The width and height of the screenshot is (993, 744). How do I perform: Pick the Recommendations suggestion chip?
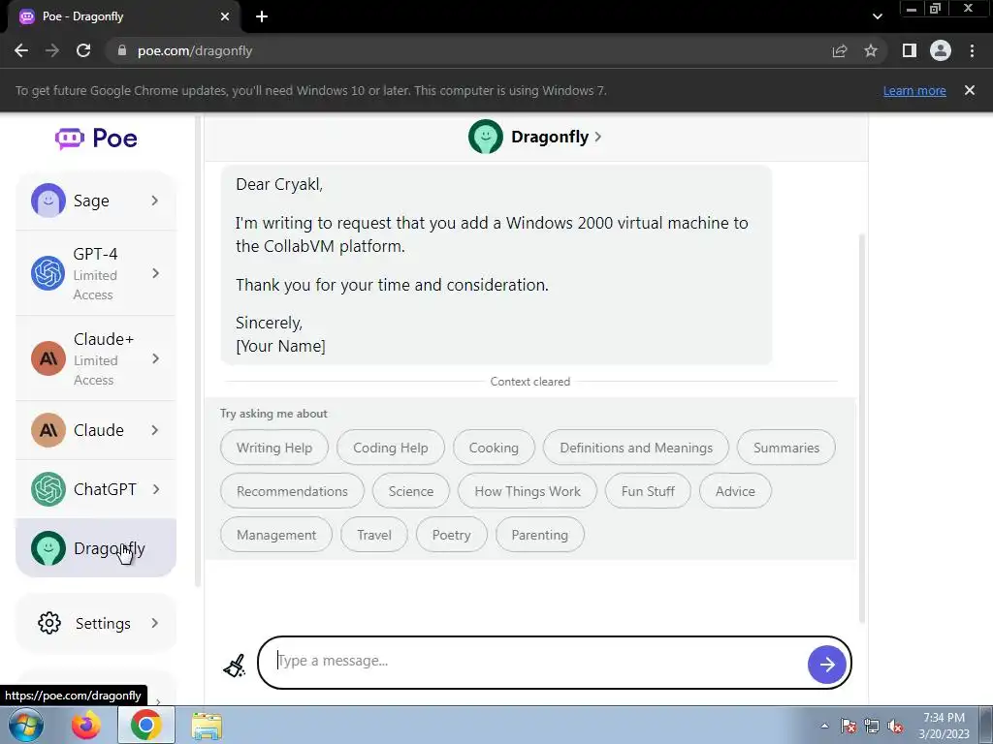[x=292, y=491]
